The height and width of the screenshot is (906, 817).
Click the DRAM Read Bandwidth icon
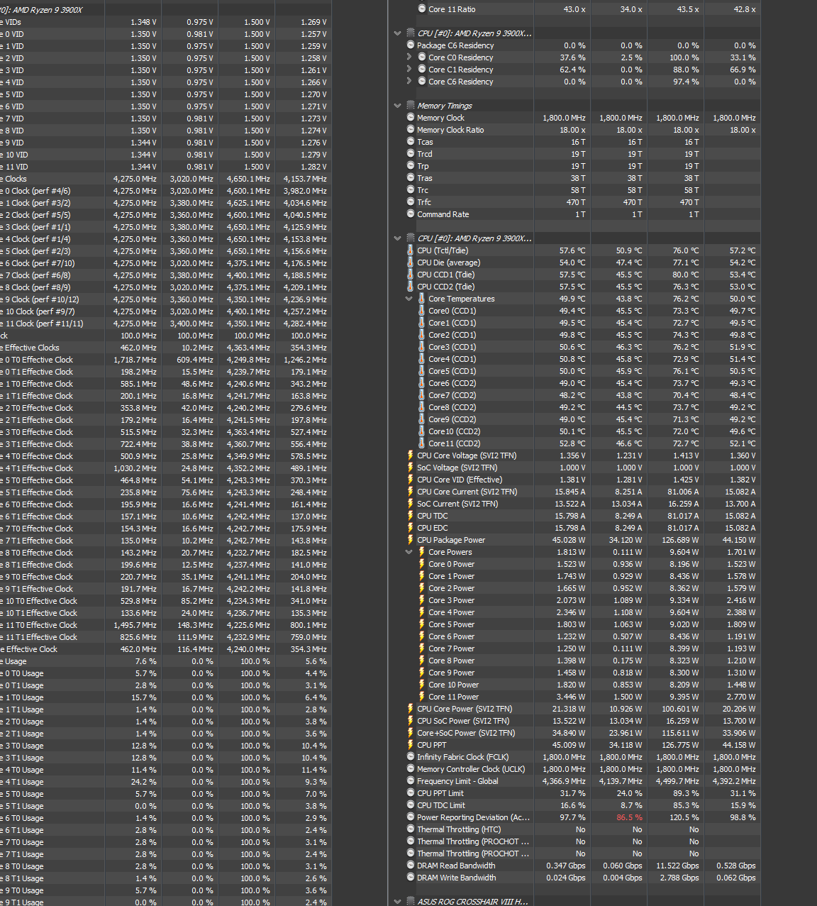pos(411,866)
